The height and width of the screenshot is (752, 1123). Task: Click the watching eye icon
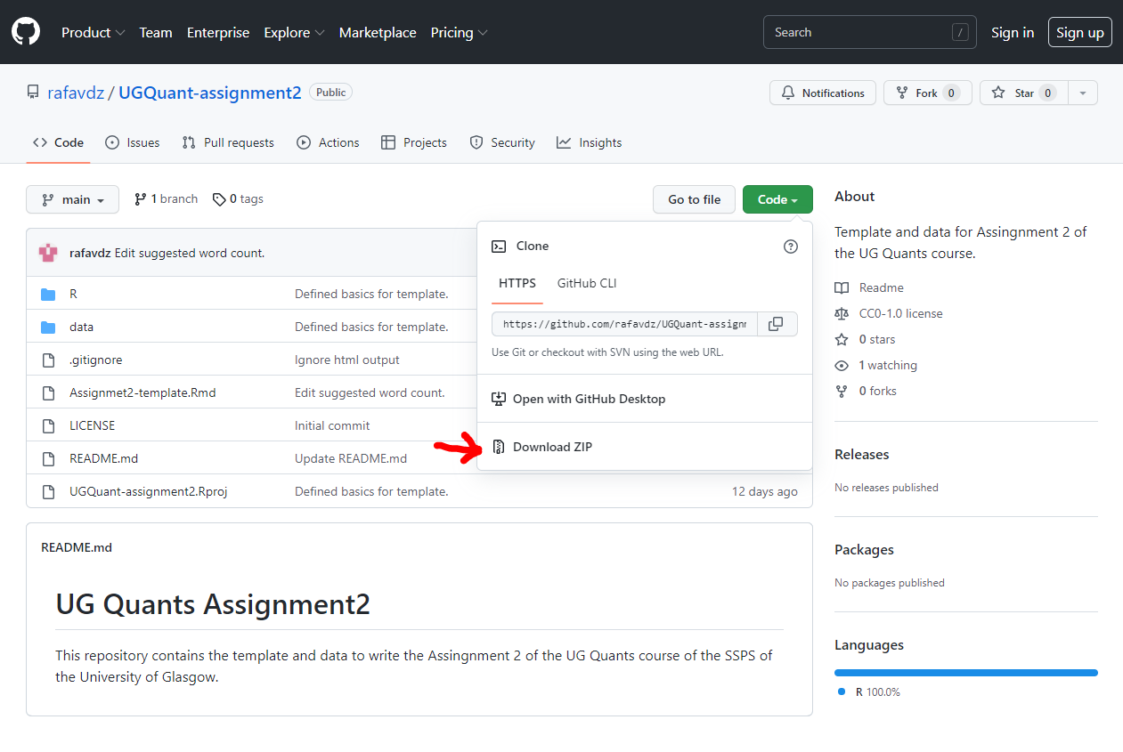pyautogui.click(x=841, y=365)
